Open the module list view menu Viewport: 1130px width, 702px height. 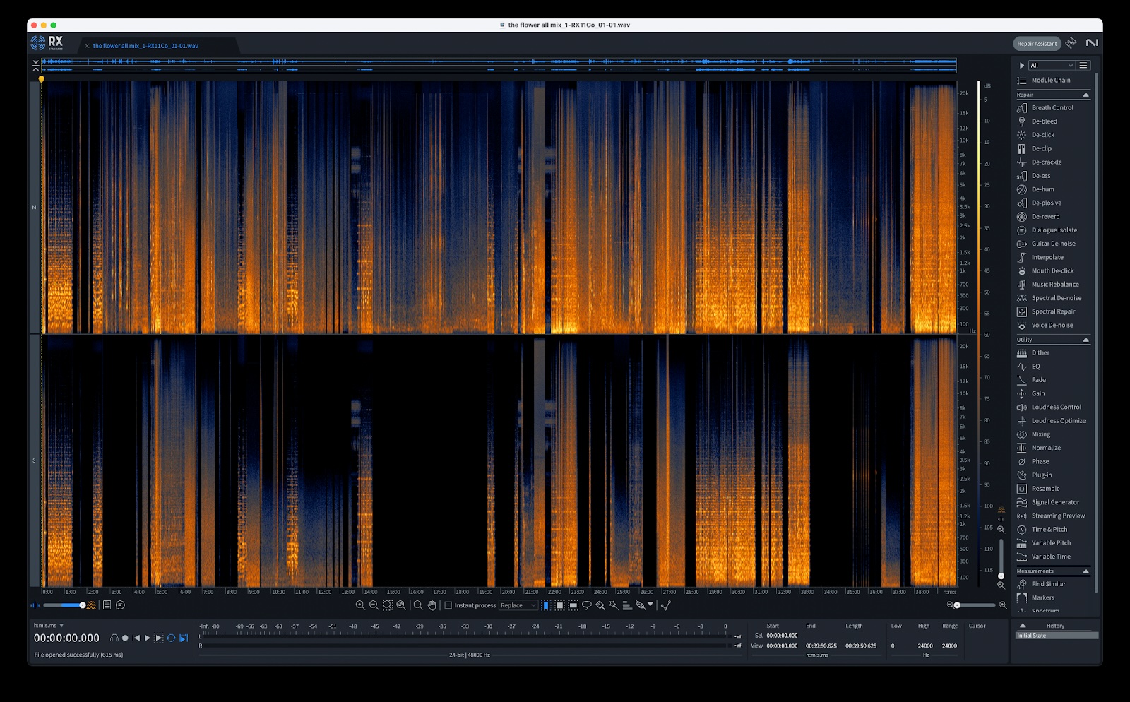tap(1083, 65)
